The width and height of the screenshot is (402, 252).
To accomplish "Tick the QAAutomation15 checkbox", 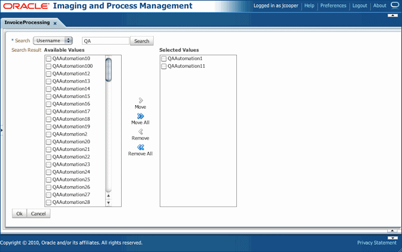I will (x=49, y=96).
